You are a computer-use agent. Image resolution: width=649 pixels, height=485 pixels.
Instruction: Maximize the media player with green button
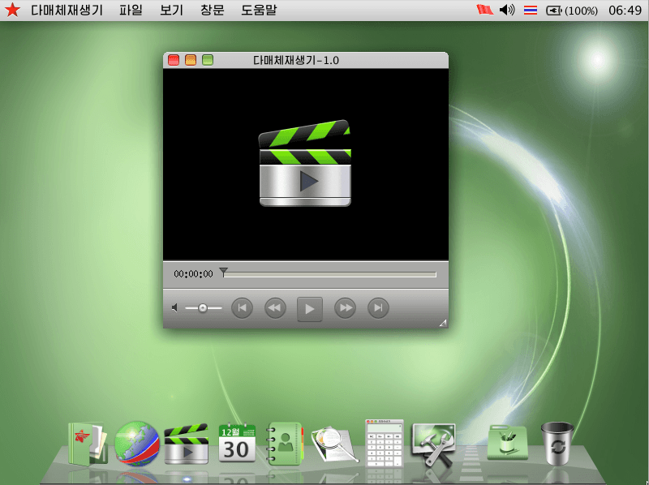coord(208,60)
